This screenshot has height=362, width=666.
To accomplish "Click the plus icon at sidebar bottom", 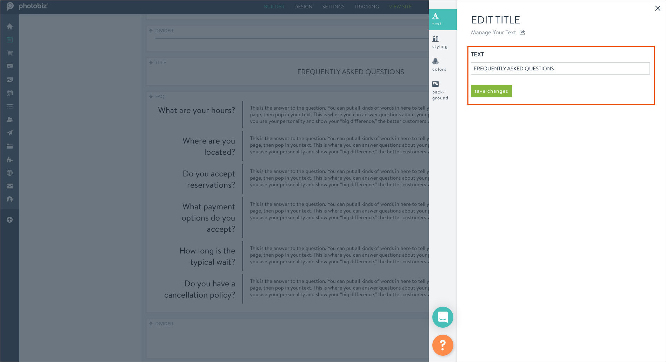I will pos(9,220).
